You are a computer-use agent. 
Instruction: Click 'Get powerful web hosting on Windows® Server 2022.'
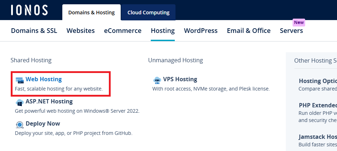click(77, 111)
